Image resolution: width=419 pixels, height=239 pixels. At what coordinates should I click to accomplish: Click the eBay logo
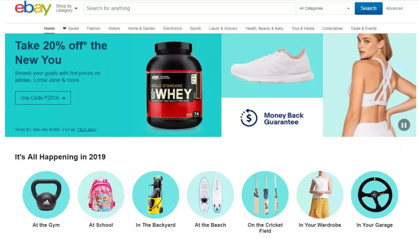33,8
